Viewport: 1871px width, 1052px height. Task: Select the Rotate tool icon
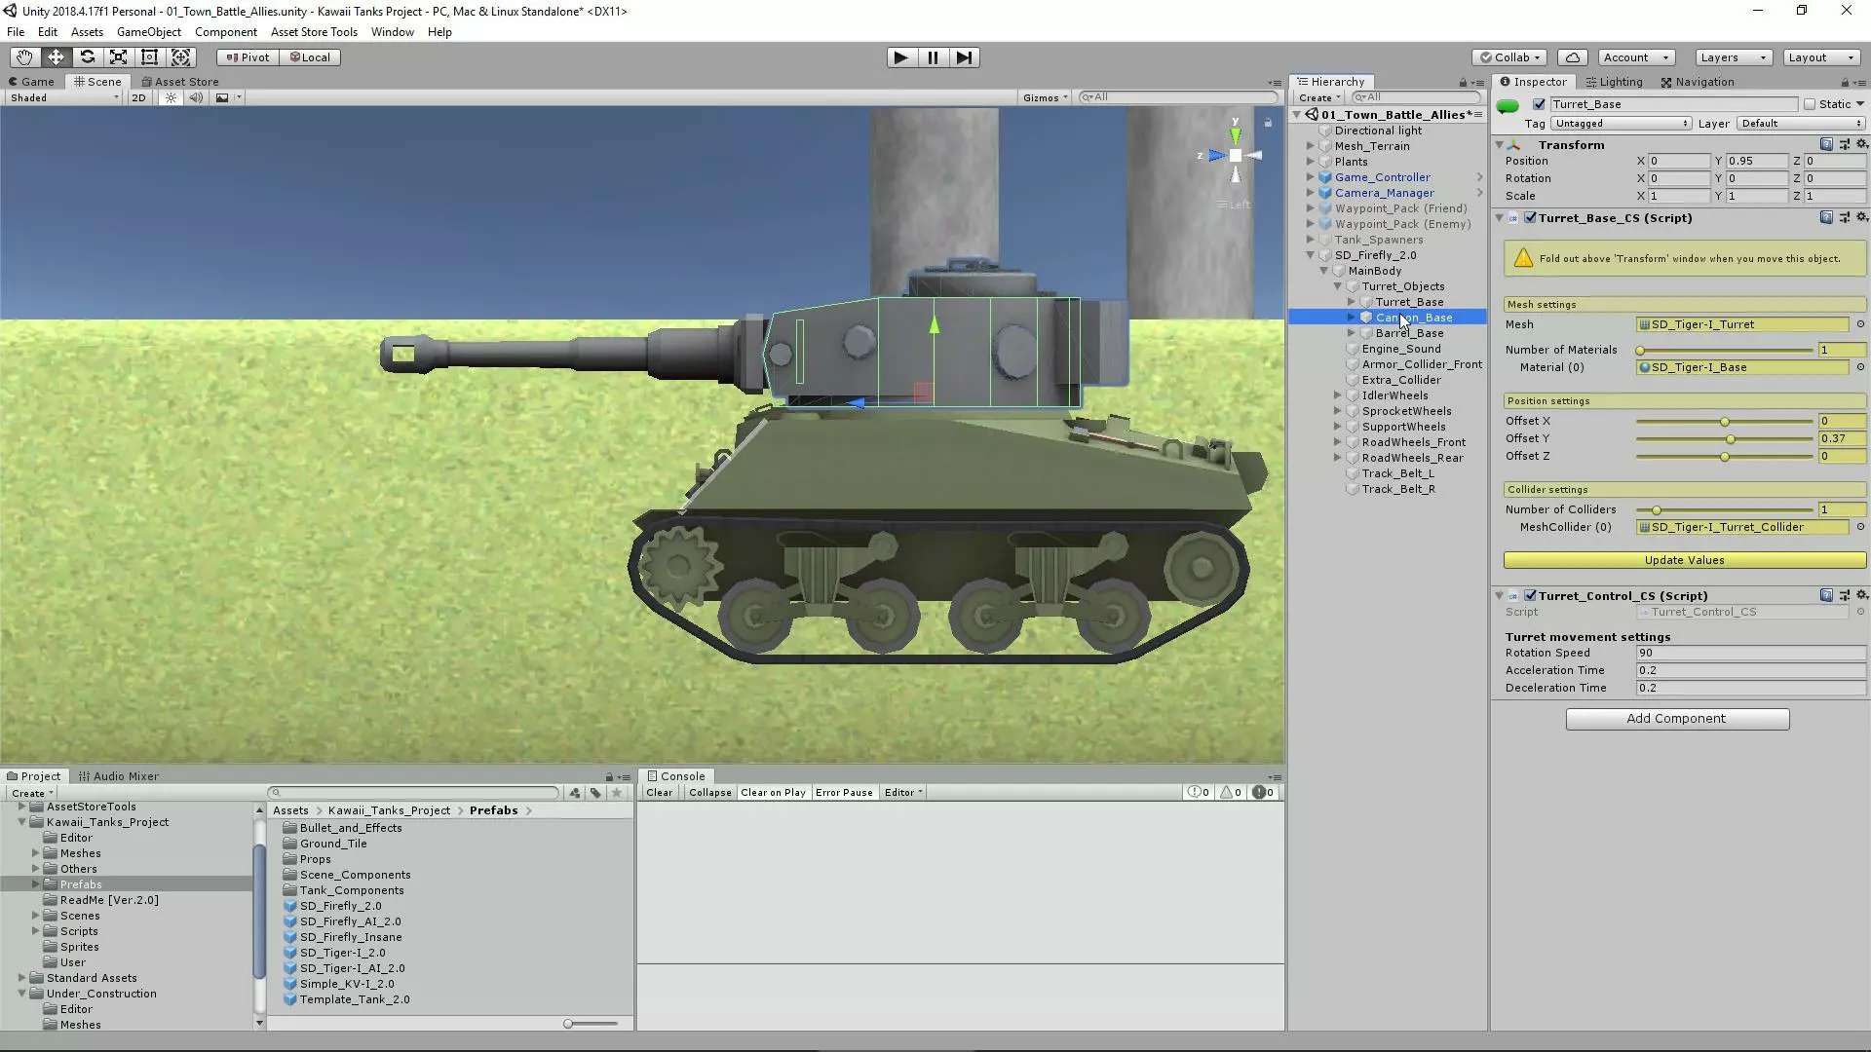point(87,57)
